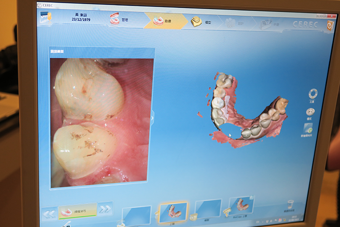Go to previous step with double-left arrows

click(x=49, y=214)
